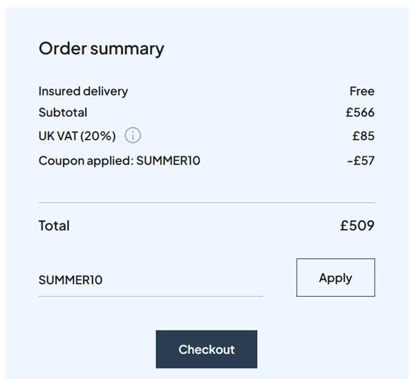Click the UK VAT label text
The height and width of the screenshot is (379, 416).
tap(57, 136)
